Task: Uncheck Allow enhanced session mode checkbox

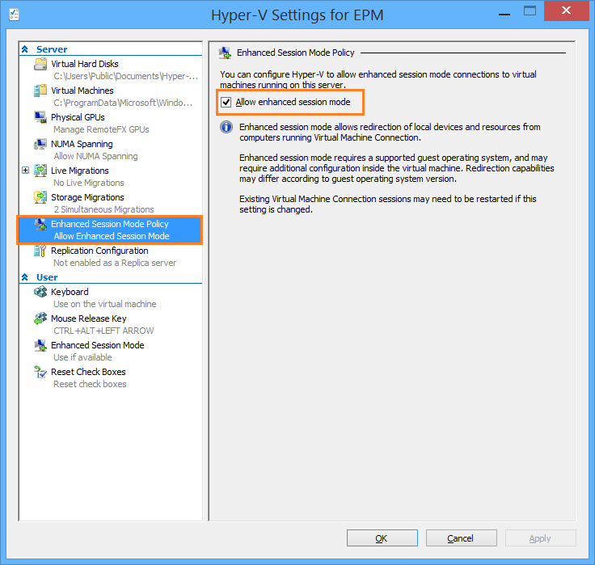Action: 226,102
